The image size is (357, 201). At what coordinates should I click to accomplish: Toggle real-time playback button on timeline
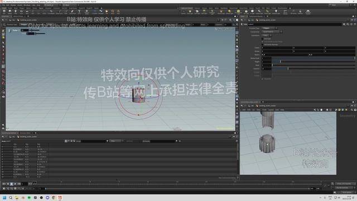pyautogui.click(x=4, y=189)
